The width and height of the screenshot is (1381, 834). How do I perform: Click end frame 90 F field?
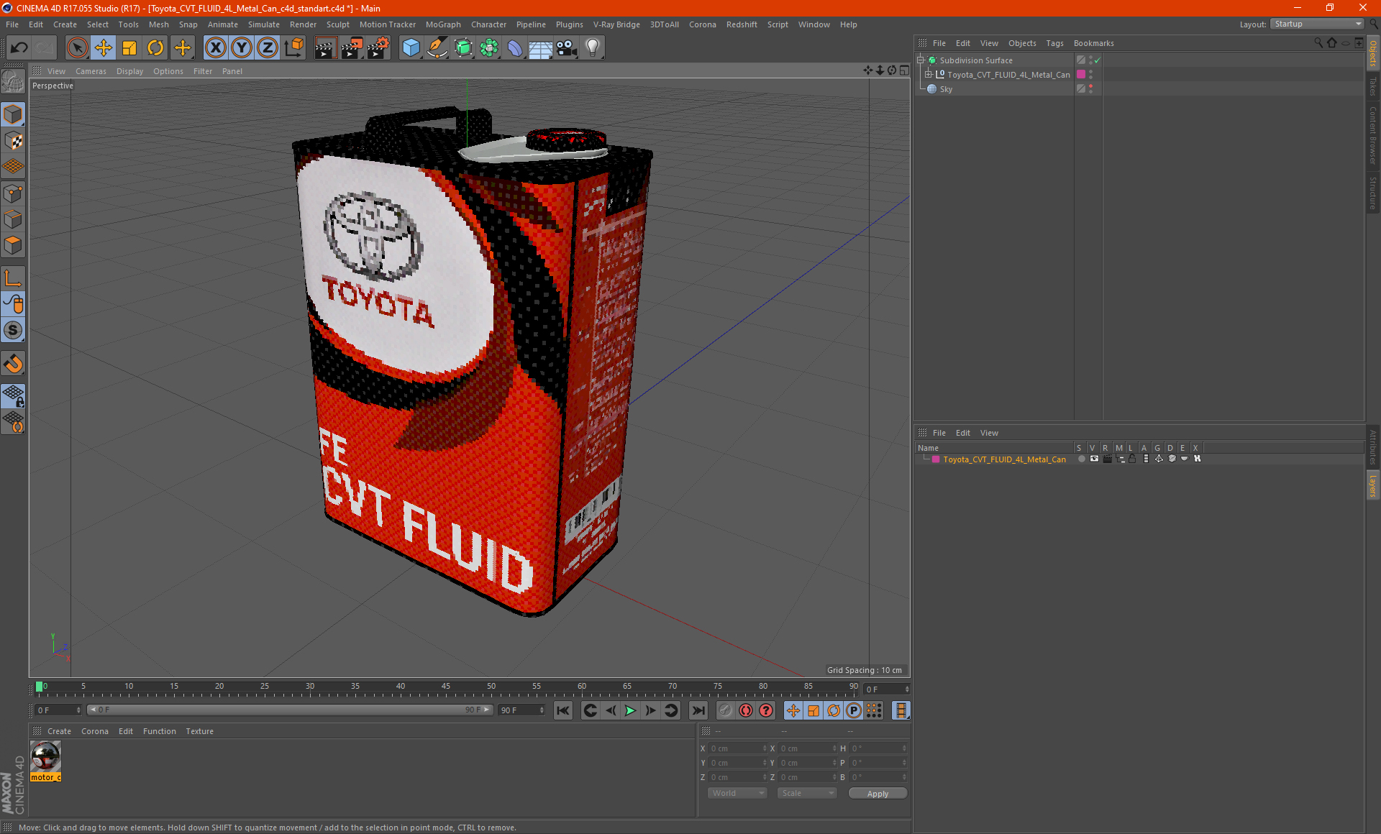point(522,710)
